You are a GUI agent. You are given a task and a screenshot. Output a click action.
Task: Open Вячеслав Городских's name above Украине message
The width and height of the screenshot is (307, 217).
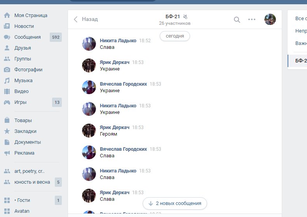pos(123,84)
